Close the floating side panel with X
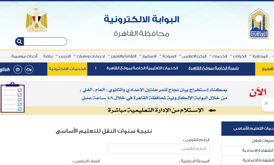Image resolution: width=274 pixels, height=165 pixels. pyautogui.click(x=266, y=103)
